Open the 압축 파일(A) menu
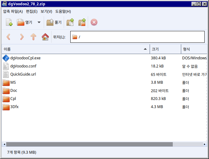 pyautogui.click(x=13, y=12)
